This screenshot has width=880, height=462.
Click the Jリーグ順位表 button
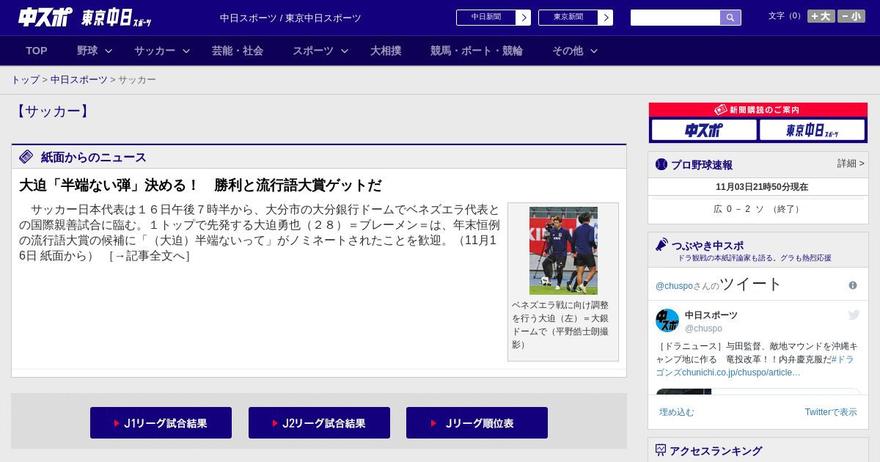coord(477,423)
